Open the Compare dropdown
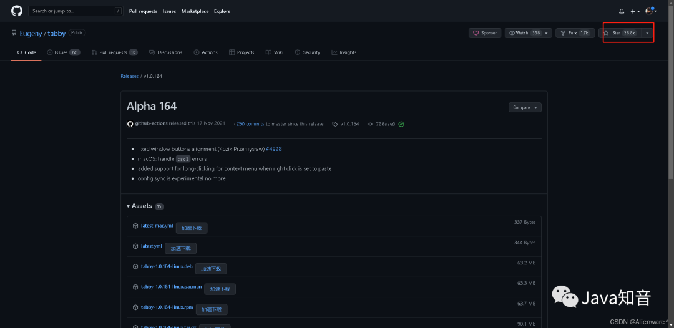The image size is (674, 328). pos(525,107)
